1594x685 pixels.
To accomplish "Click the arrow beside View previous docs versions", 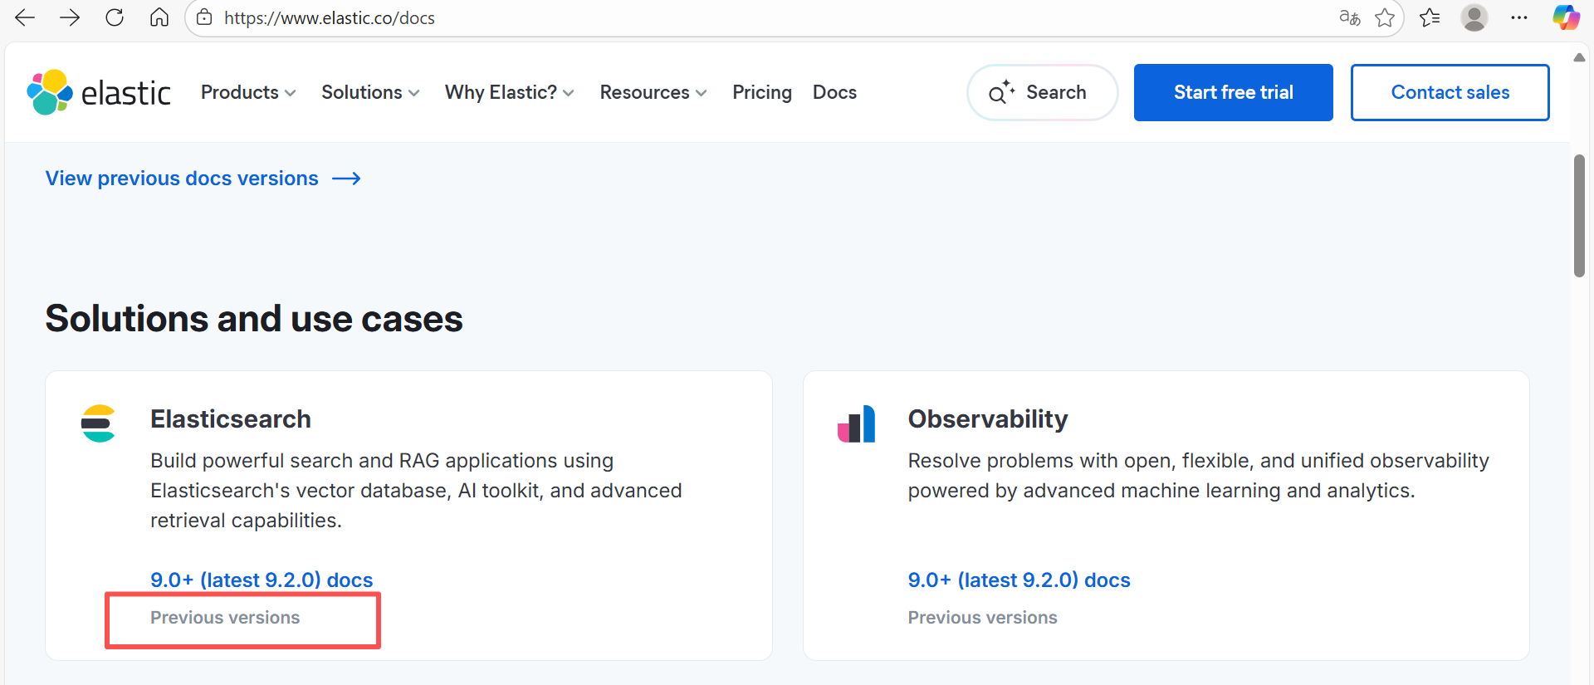I will pos(346,179).
